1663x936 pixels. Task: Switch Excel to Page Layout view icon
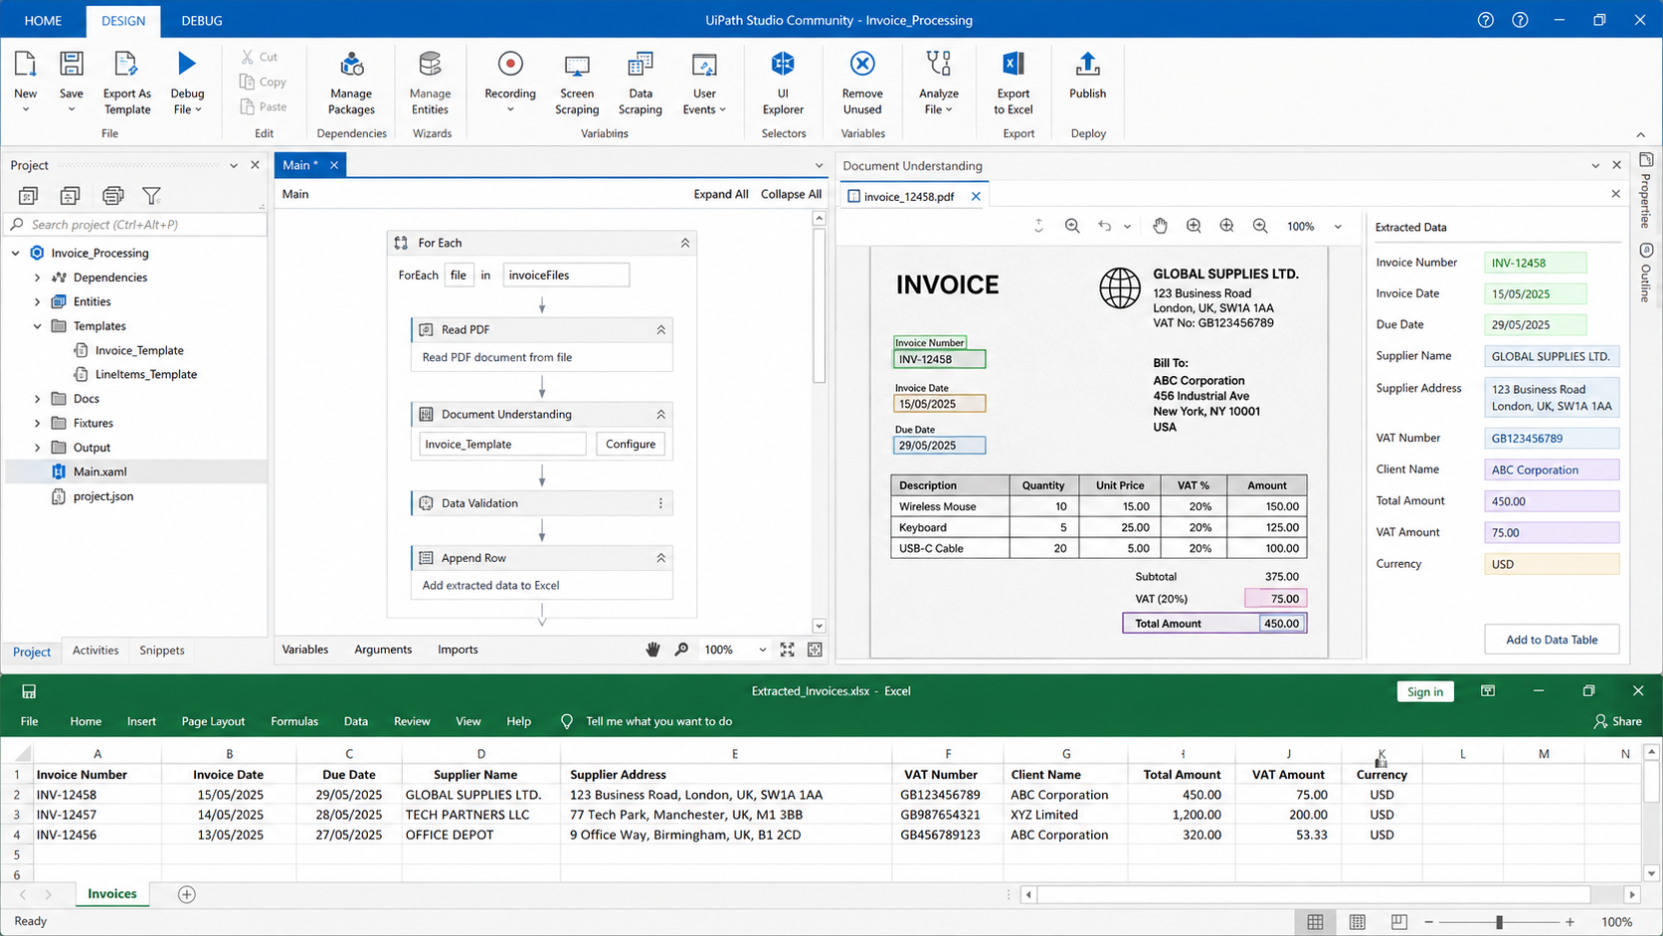tap(1358, 922)
